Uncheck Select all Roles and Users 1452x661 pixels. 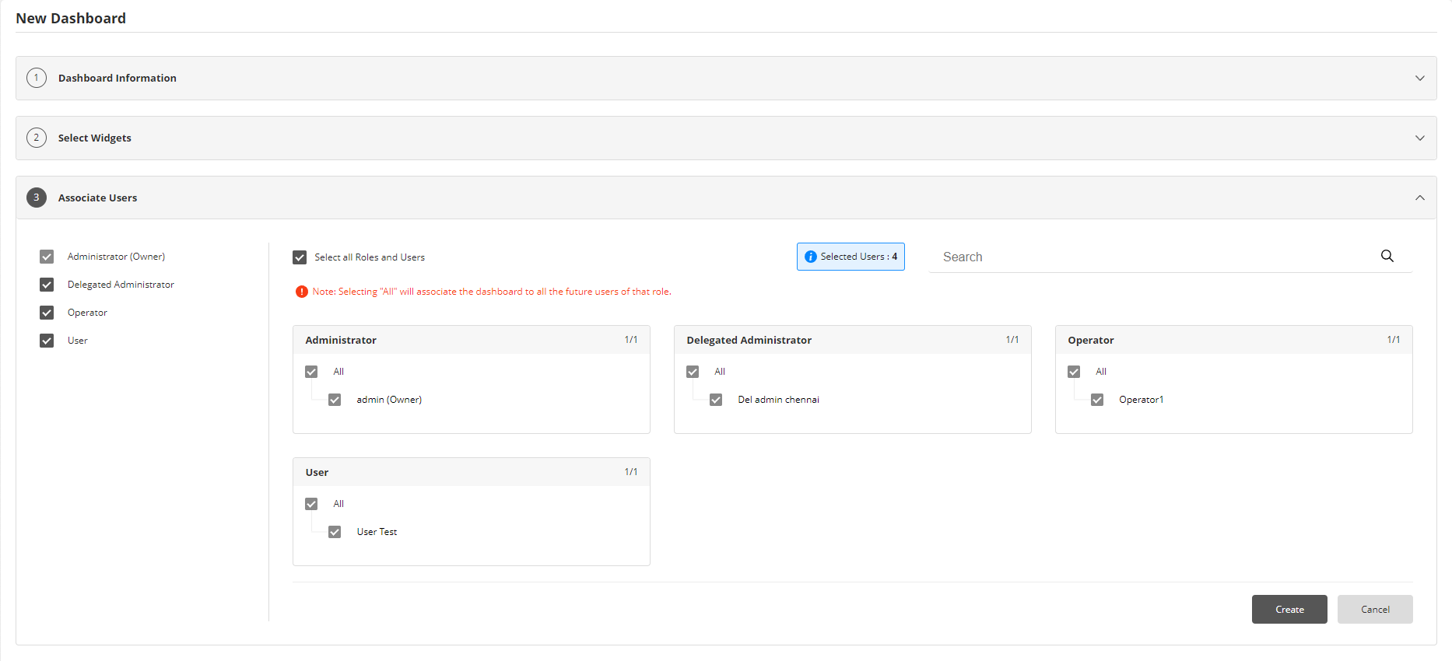(300, 257)
